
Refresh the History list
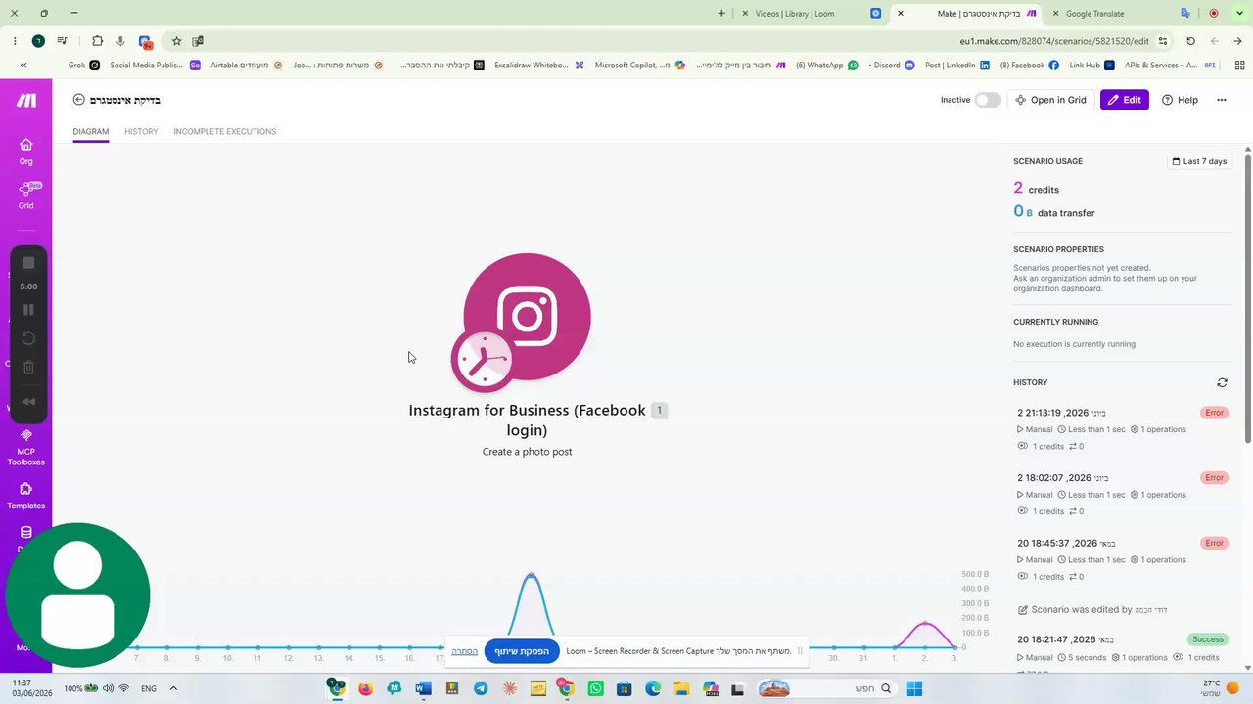[1222, 382]
